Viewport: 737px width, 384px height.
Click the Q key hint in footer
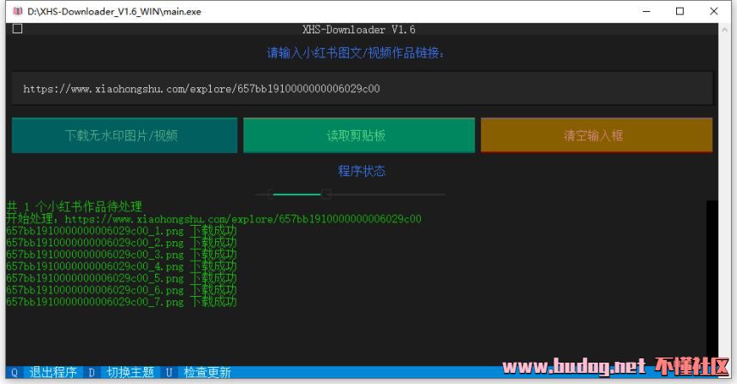[x=15, y=373]
